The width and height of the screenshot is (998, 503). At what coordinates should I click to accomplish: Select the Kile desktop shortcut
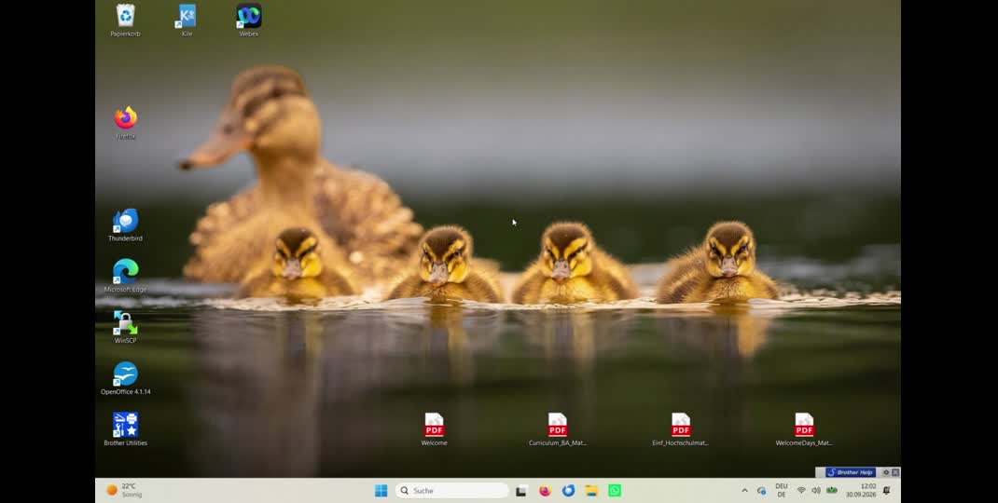click(187, 20)
